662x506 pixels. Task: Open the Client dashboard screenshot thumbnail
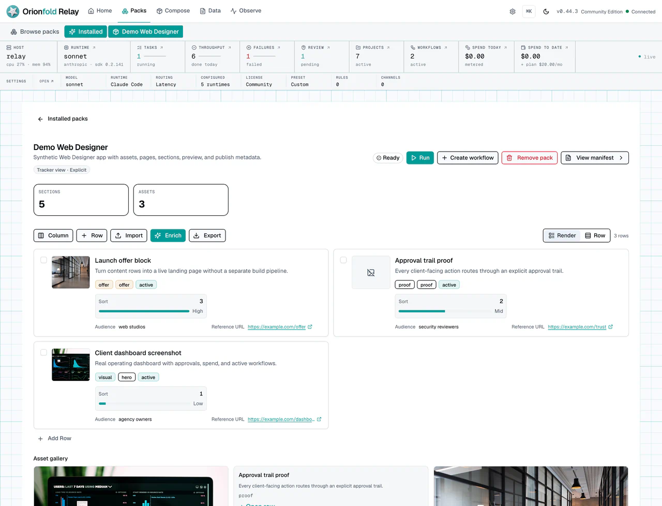[x=71, y=365]
